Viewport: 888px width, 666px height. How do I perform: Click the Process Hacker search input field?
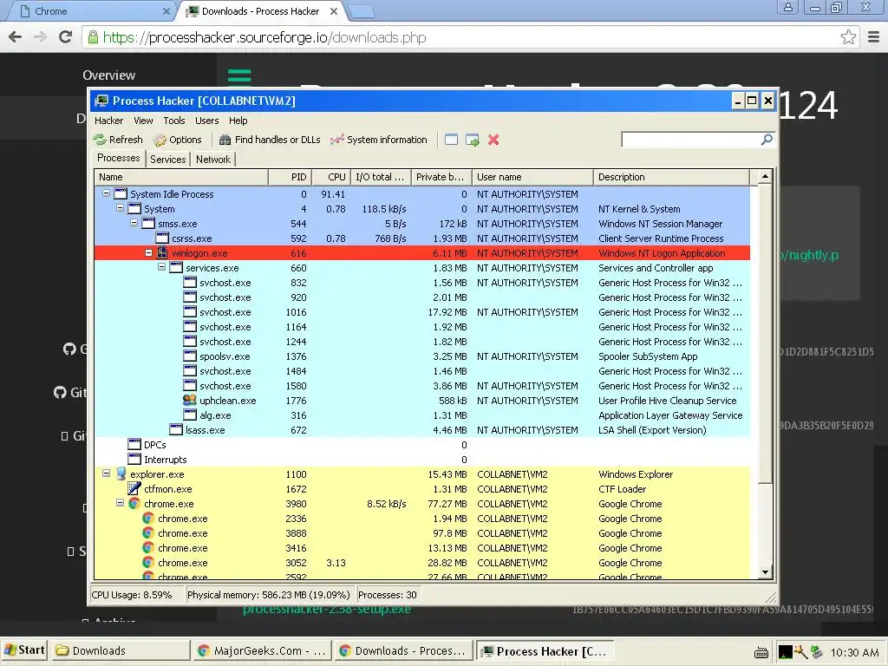pyautogui.click(x=691, y=140)
